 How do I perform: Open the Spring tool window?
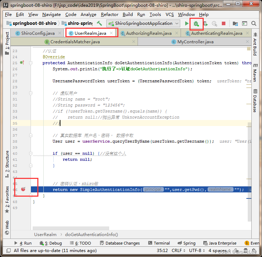coord(186,243)
